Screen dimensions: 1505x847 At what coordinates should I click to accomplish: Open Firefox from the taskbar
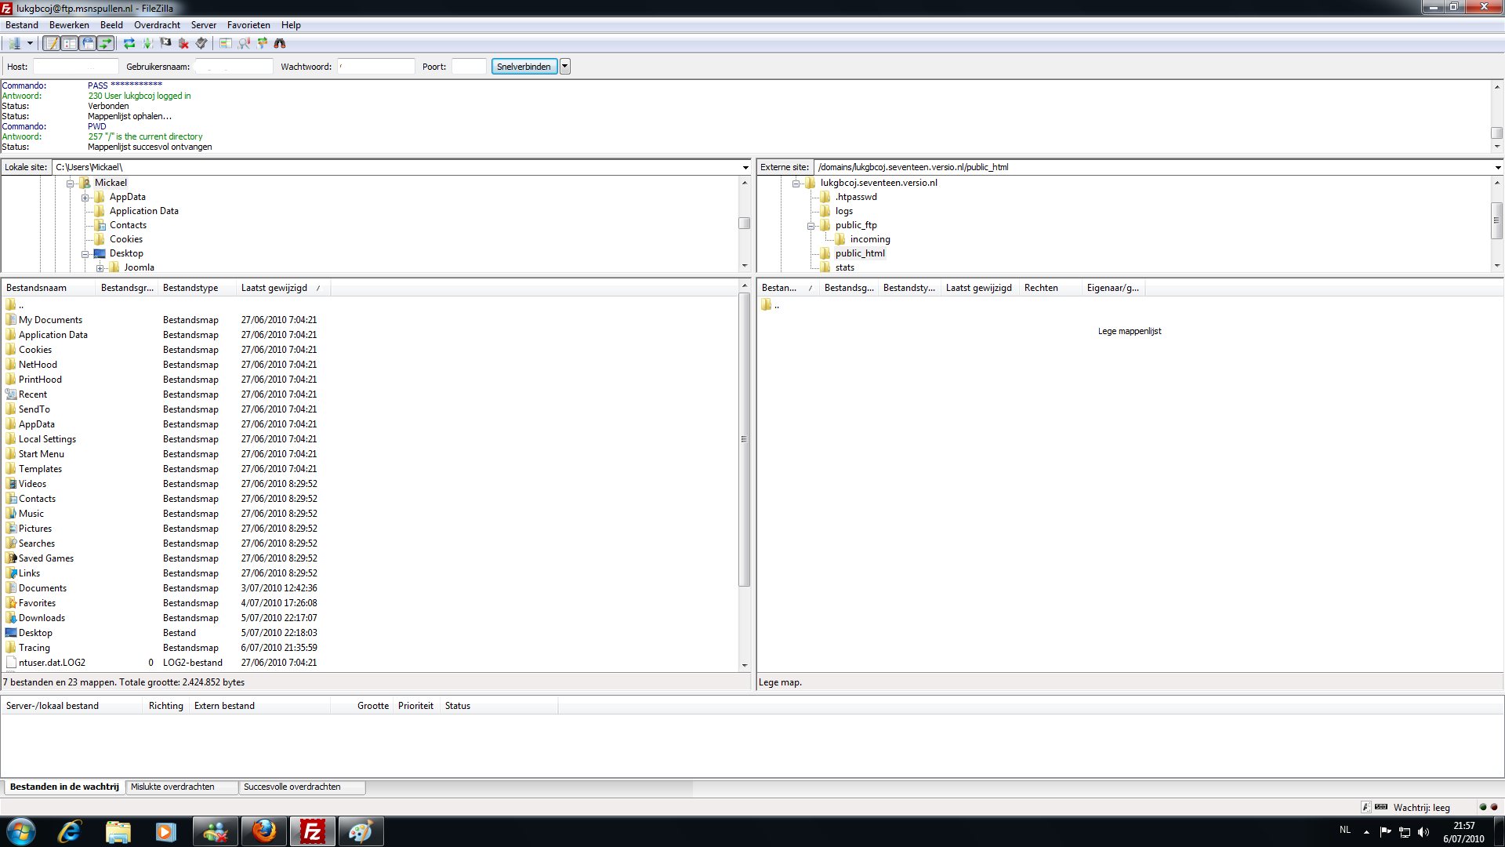[264, 831]
